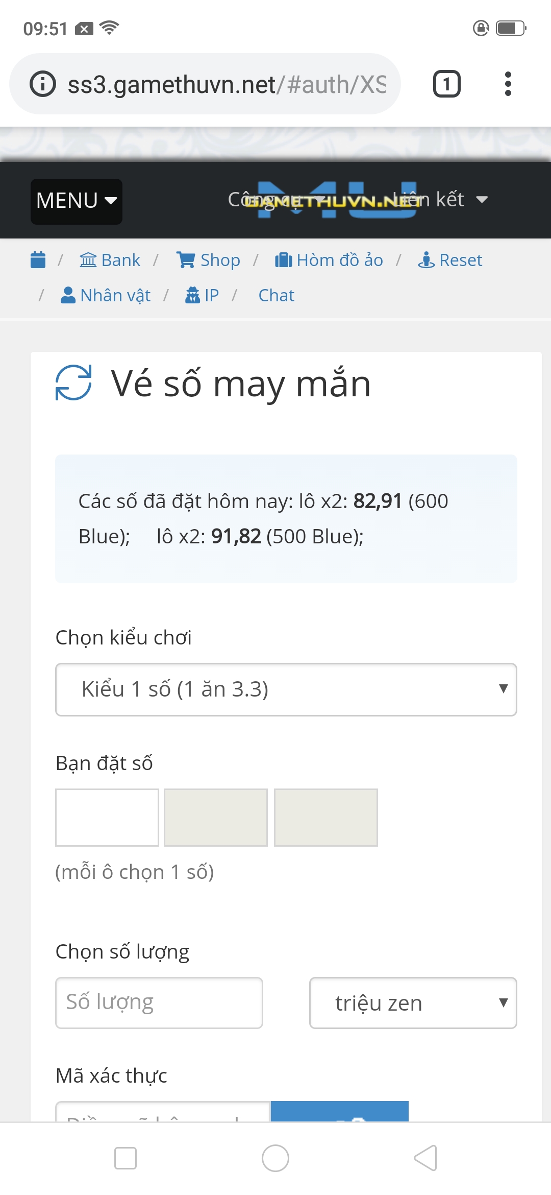View site info icon in address bar
The image size is (551, 1195).
pyautogui.click(x=43, y=84)
